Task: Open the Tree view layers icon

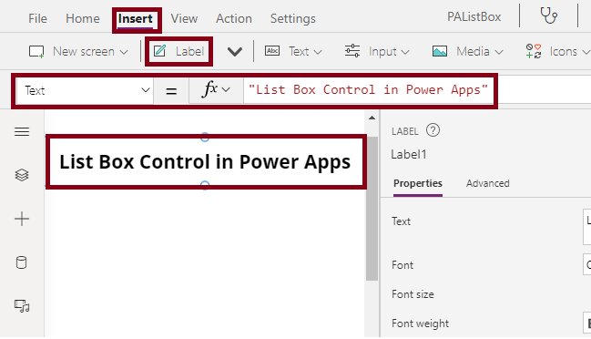Action: point(22,175)
